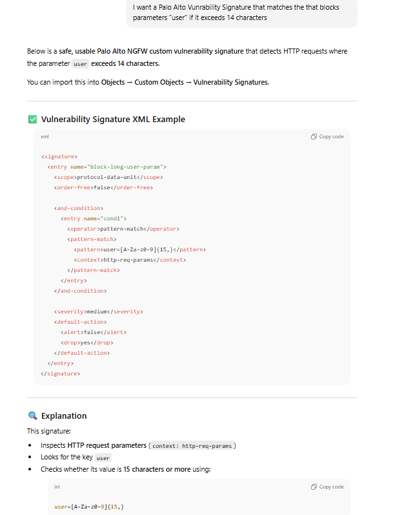
Task: Click the "Explanation" heading text
Action: [x=64, y=415]
